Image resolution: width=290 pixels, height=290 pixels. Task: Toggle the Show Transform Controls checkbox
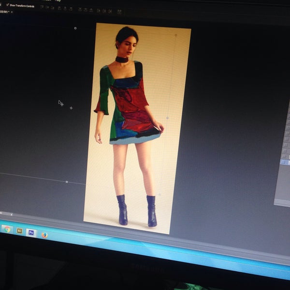(x=8, y=5)
